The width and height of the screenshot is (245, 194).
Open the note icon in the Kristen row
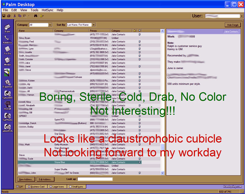click(140, 81)
